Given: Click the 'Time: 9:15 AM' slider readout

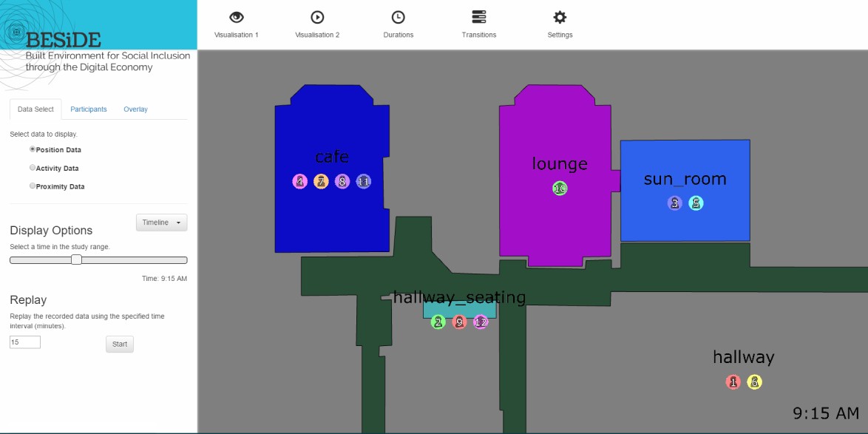Looking at the screenshot, I should 164,279.
